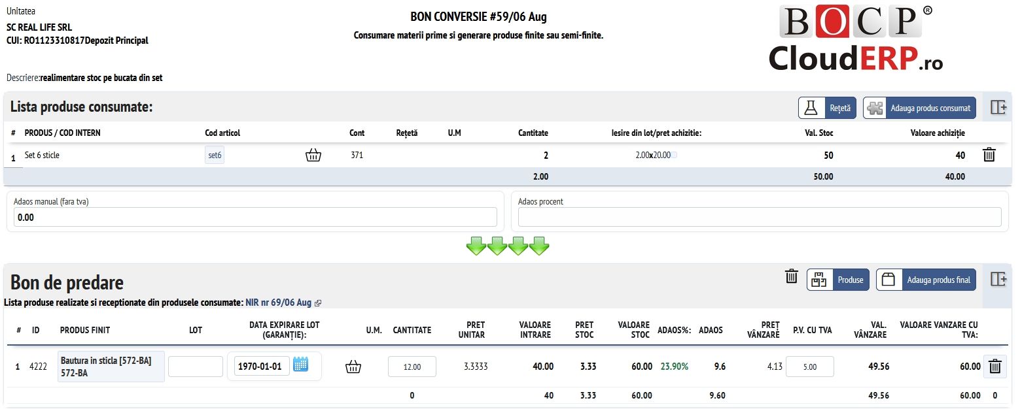Click the empty LOT input field
The width and height of the screenshot is (1020, 409).
(196, 367)
